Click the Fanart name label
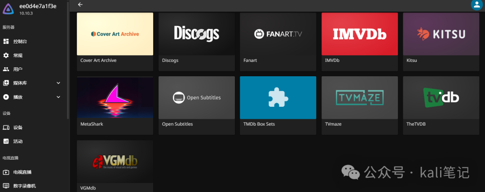The height and width of the screenshot is (192, 485). [x=250, y=61]
